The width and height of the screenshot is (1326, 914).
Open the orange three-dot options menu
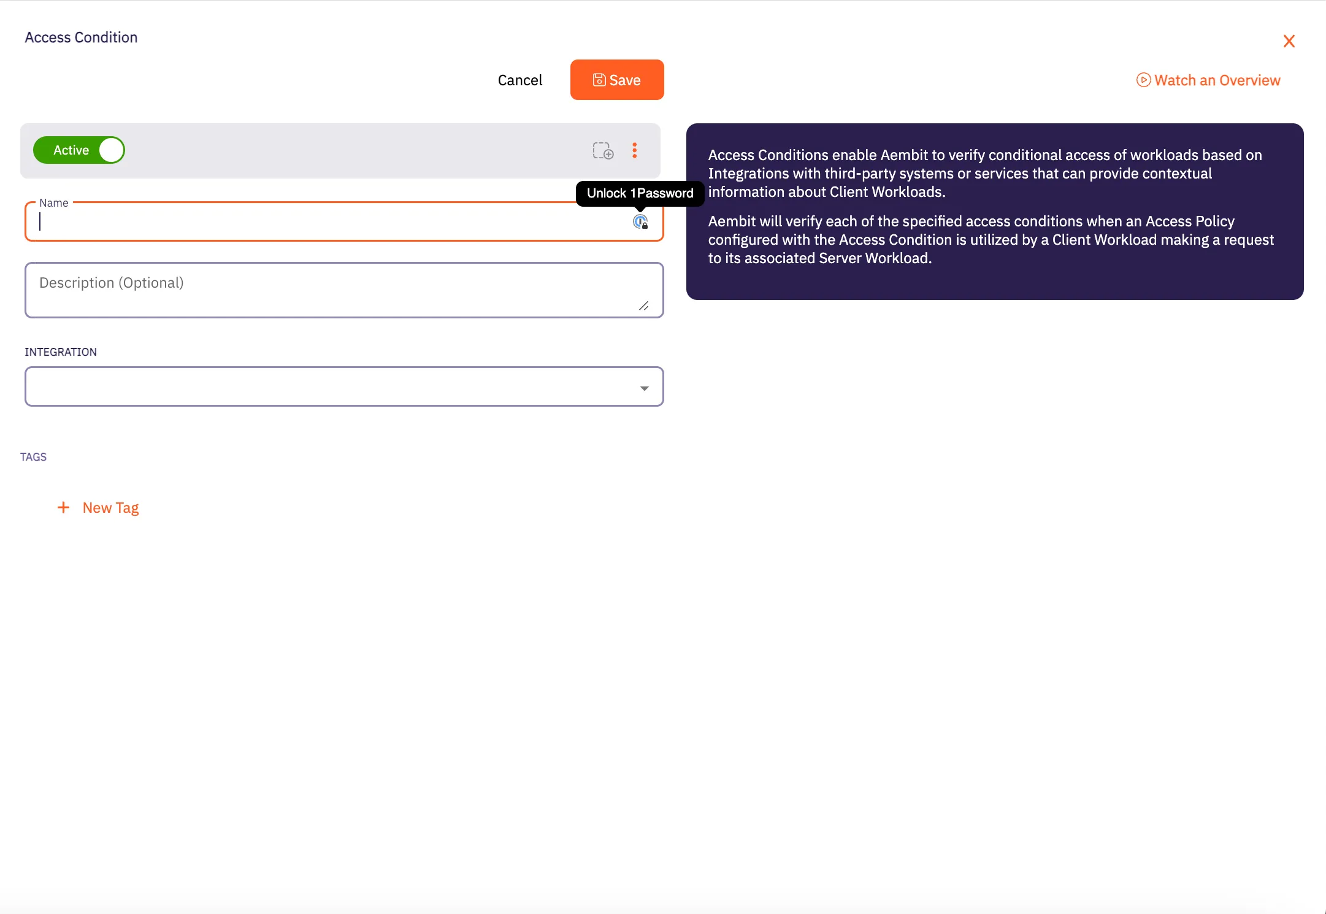(x=635, y=150)
